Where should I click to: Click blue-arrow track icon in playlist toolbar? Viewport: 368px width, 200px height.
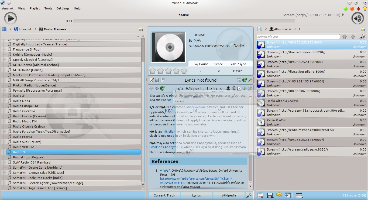[288, 195]
